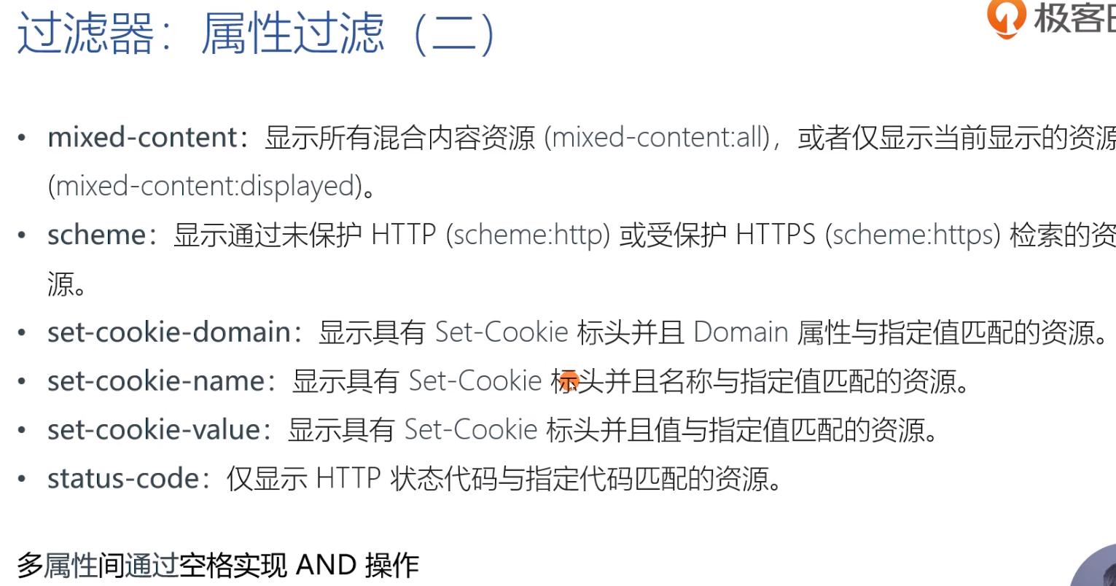Click the set-cookie-domain keyword
Viewport: 1116px width, 586px height.
170,332
